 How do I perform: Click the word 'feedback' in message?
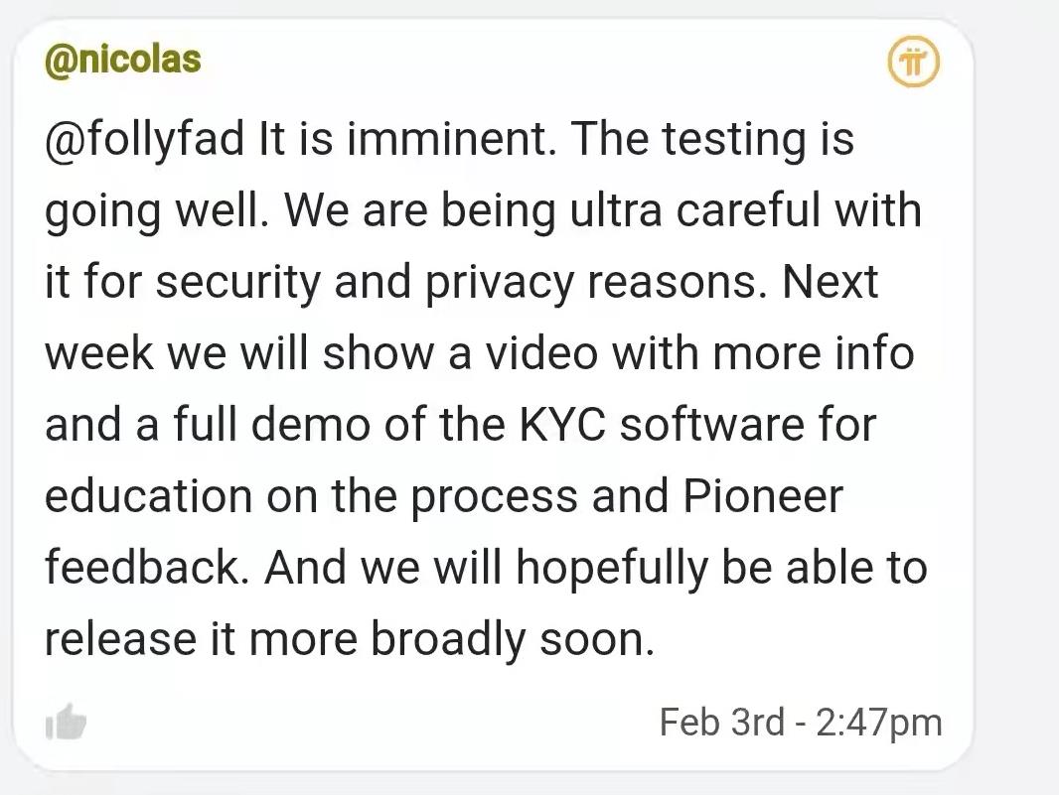click(x=142, y=567)
